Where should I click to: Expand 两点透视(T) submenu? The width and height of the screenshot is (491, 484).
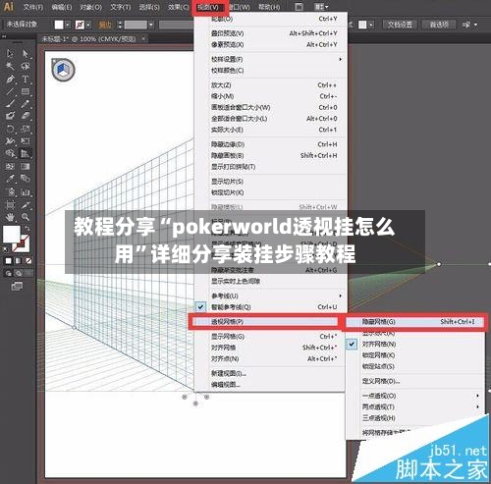click(415, 406)
